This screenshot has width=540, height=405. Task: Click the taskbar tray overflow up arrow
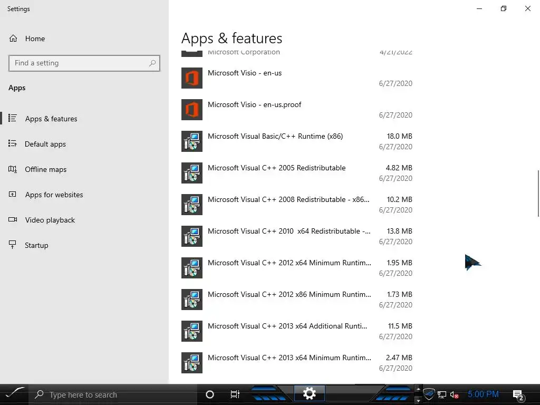(x=418, y=389)
